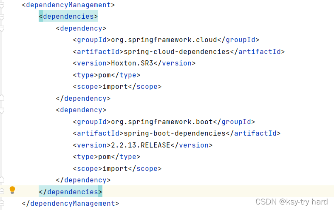The image size is (334, 210).
Task: Click the 2.2.13.RELEASE version value
Action: [x=141, y=145]
